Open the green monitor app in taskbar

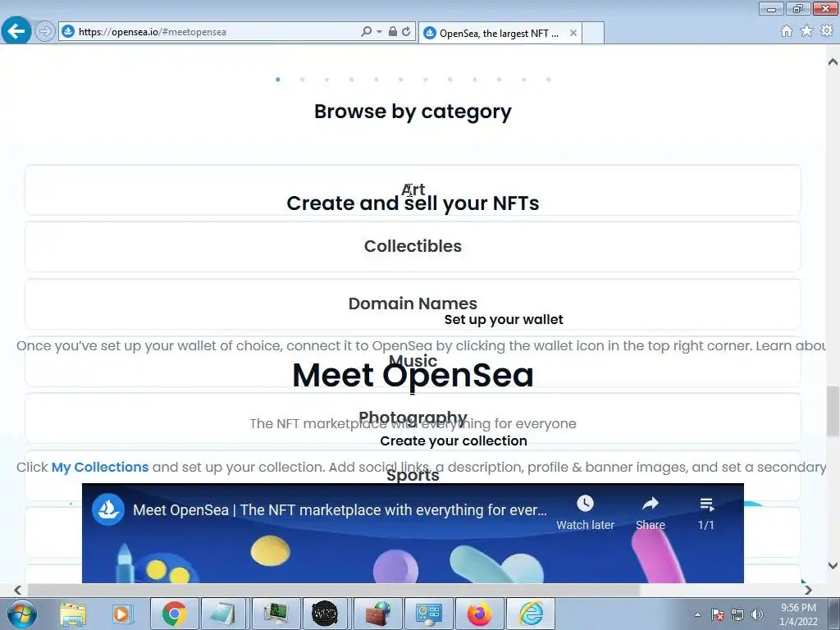[276, 614]
